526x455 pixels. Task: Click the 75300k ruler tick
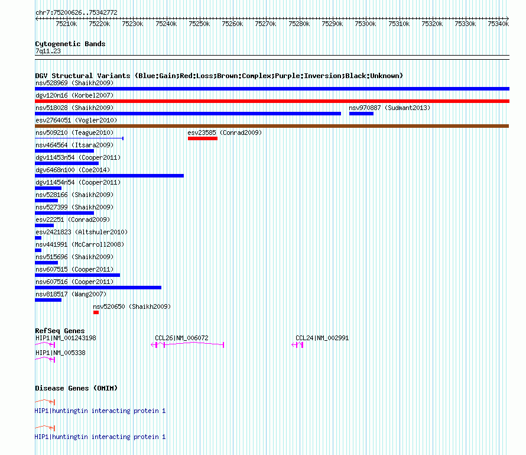[x=365, y=24]
